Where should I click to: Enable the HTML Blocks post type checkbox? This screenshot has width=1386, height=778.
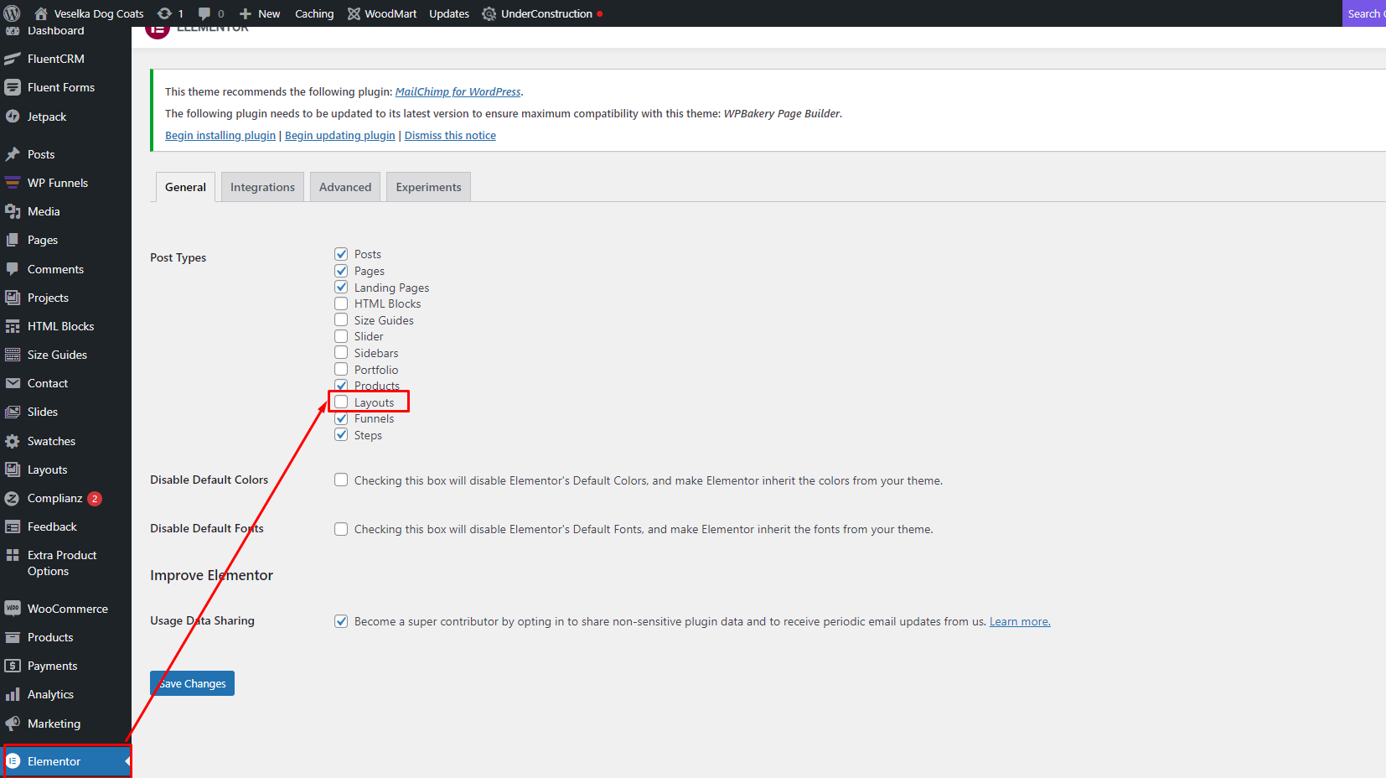coord(341,303)
